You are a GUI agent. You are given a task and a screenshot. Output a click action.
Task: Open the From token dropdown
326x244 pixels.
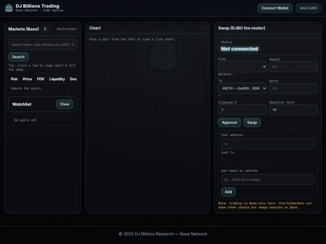[242, 67]
